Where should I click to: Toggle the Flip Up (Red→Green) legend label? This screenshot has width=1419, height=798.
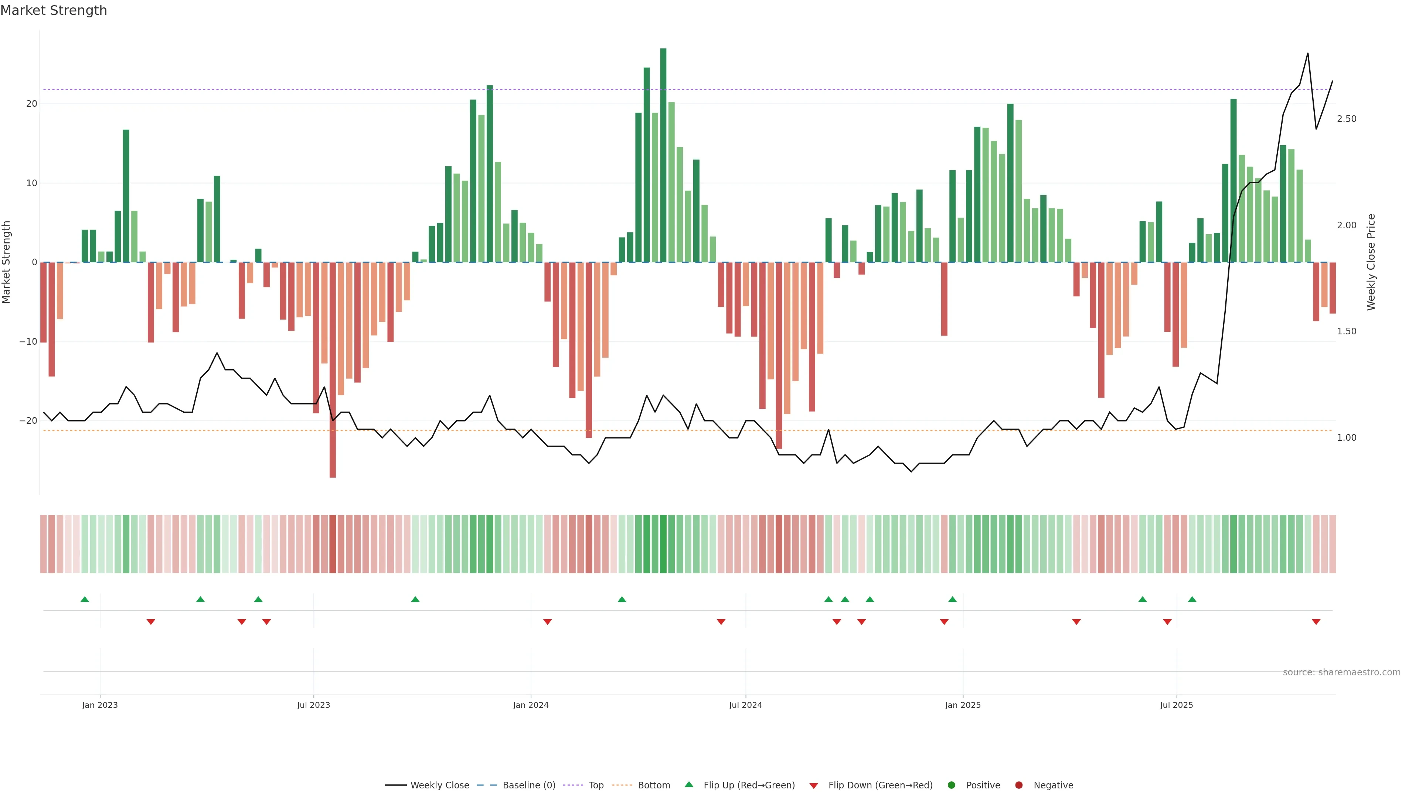749,785
